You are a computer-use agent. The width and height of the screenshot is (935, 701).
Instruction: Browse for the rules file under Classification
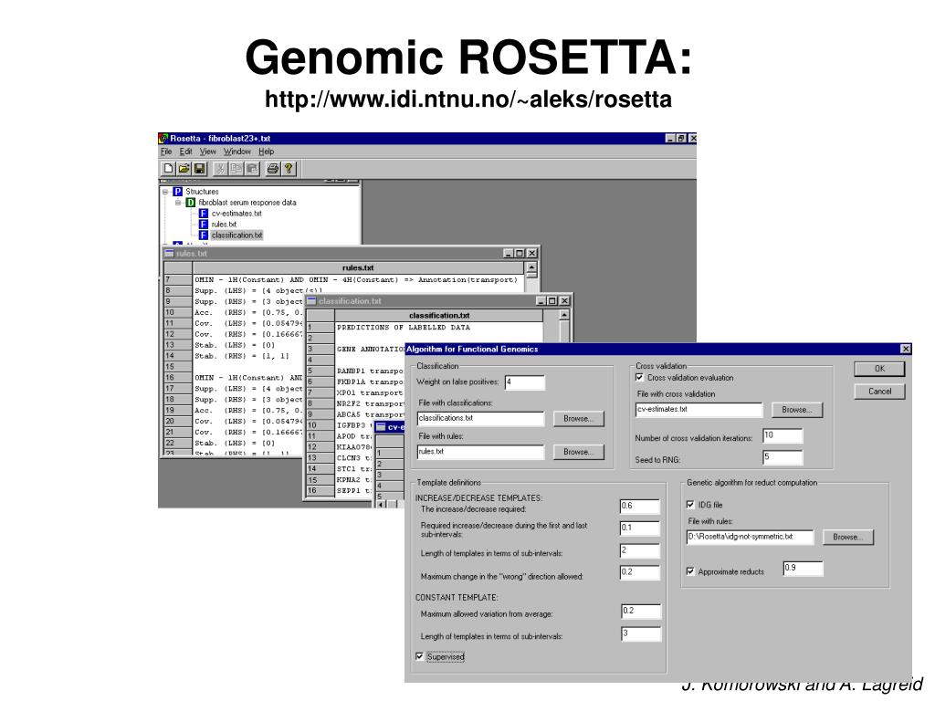[578, 452]
